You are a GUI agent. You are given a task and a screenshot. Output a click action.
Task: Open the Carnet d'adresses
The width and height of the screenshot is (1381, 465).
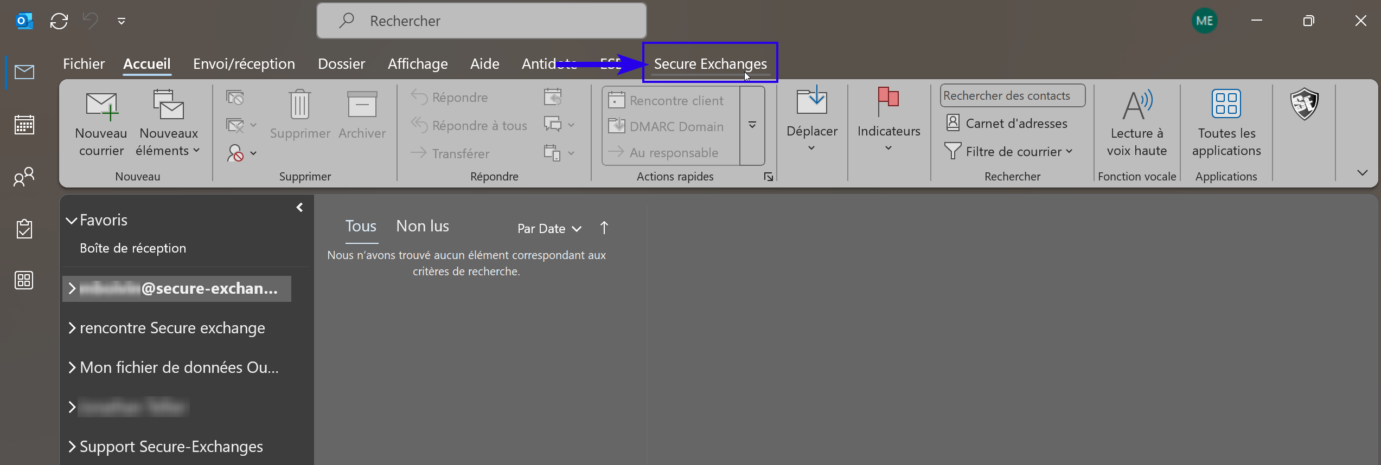(x=1007, y=124)
